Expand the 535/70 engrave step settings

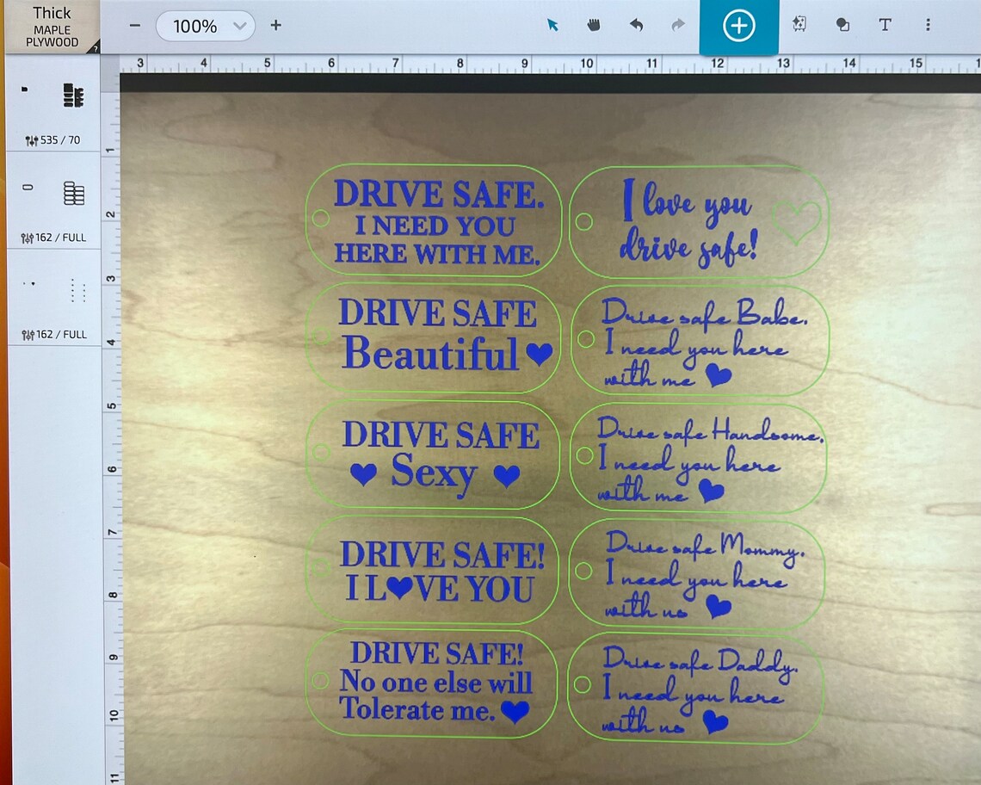[52, 139]
